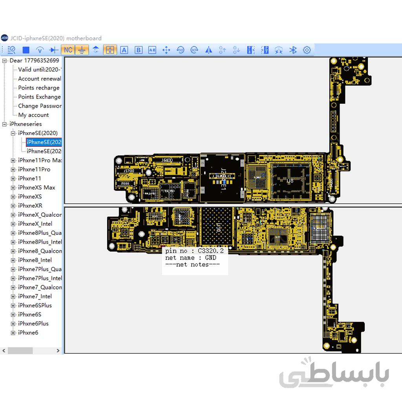Show sides AB side by side

tap(152, 50)
